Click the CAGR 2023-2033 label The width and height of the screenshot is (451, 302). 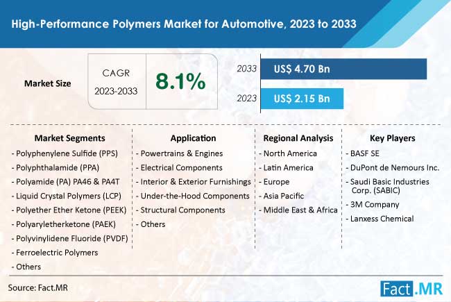click(116, 82)
